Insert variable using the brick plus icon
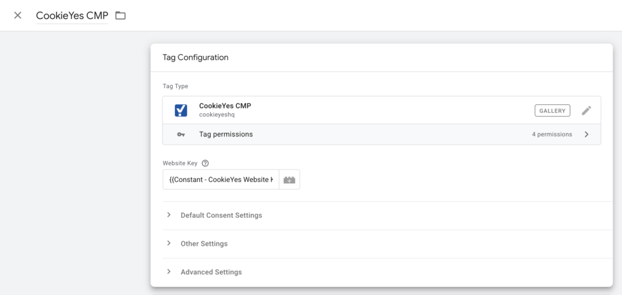The width and height of the screenshot is (622, 295). tap(290, 180)
